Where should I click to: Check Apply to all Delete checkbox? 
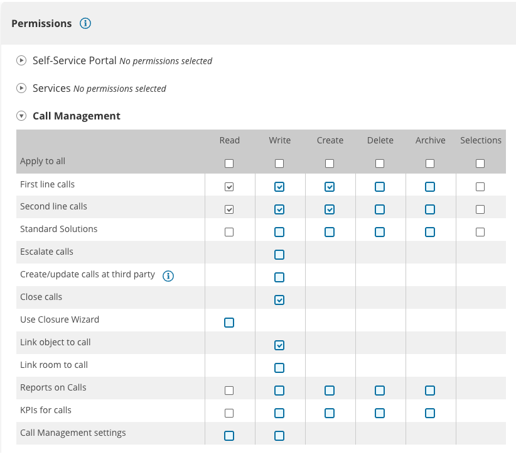[380, 164]
